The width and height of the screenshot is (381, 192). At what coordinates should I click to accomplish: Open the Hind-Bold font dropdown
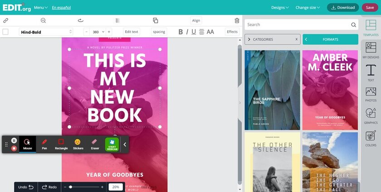tap(46, 32)
